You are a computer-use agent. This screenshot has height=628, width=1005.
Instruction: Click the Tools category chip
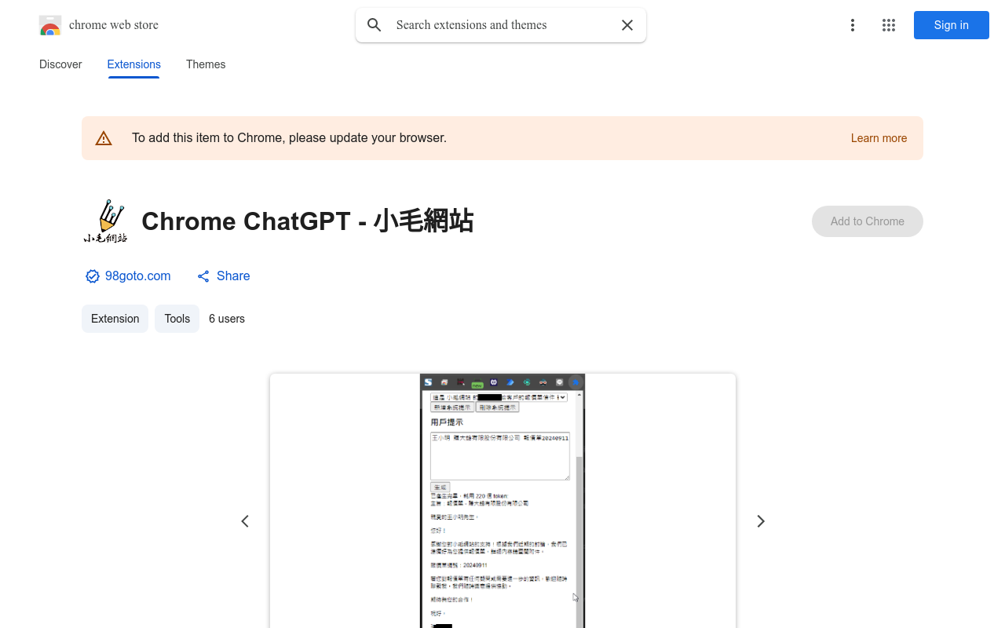click(177, 319)
